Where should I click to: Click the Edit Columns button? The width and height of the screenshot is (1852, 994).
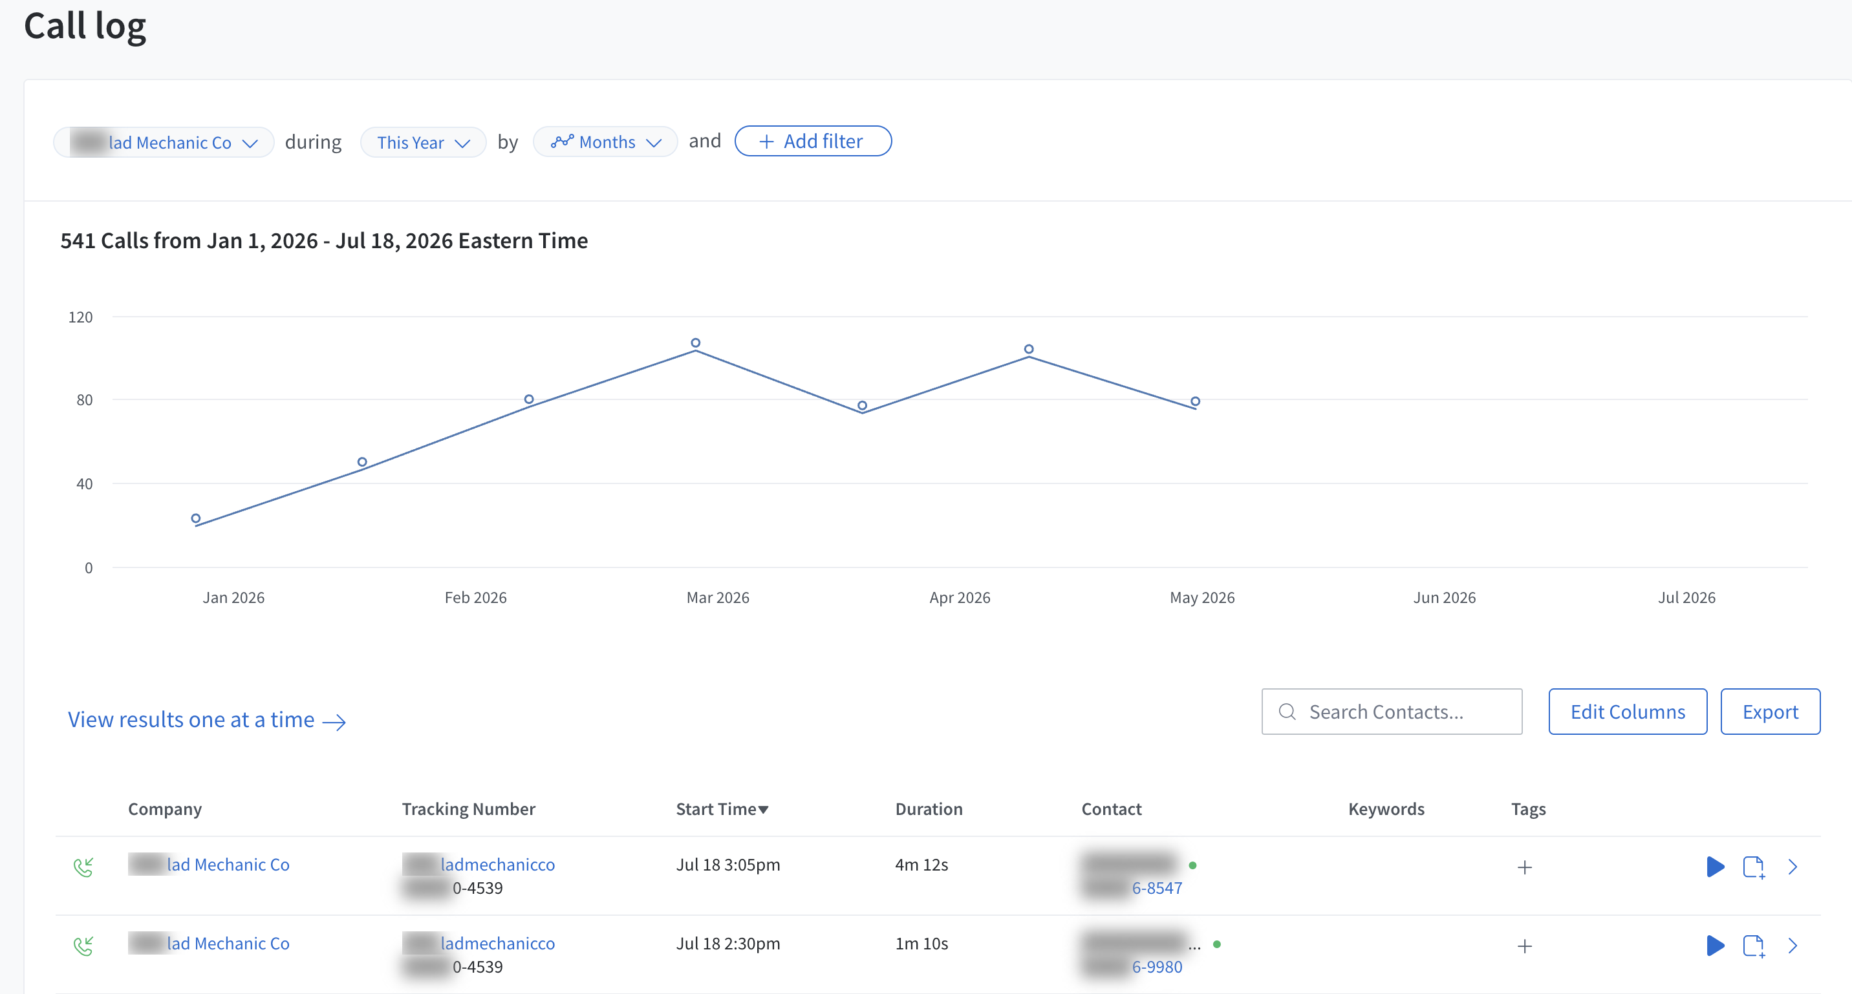(1628, 712)
